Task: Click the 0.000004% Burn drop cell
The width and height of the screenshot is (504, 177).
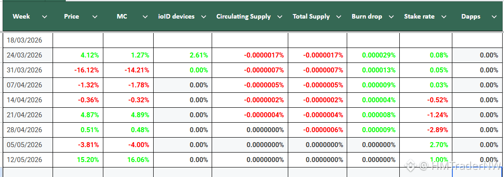Action: [373, 100]
